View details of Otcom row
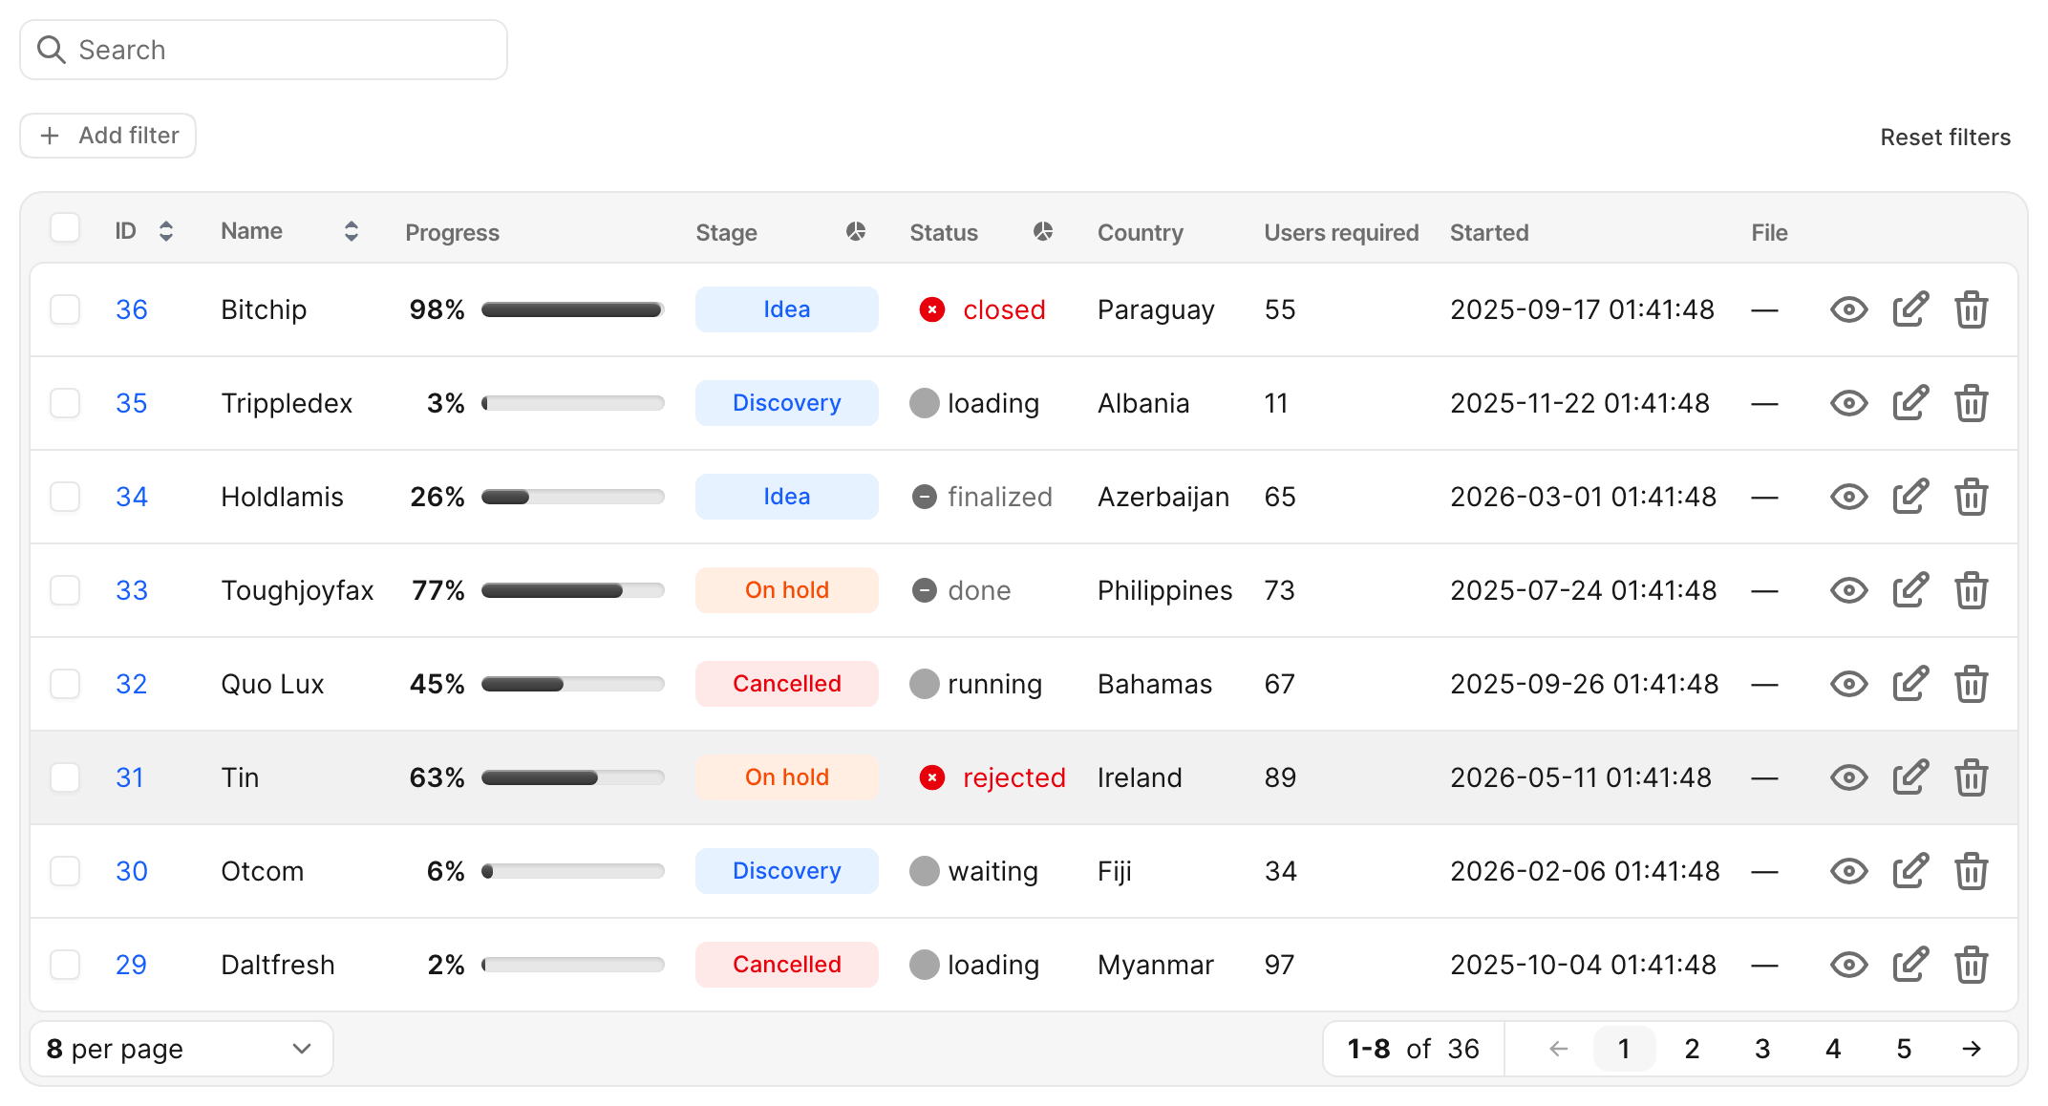This screenshot has width=2048, height=1106. coord(1848,871)
